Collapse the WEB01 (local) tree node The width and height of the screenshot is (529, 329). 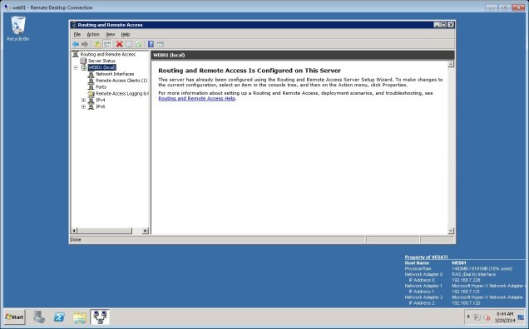click(76, 67)
